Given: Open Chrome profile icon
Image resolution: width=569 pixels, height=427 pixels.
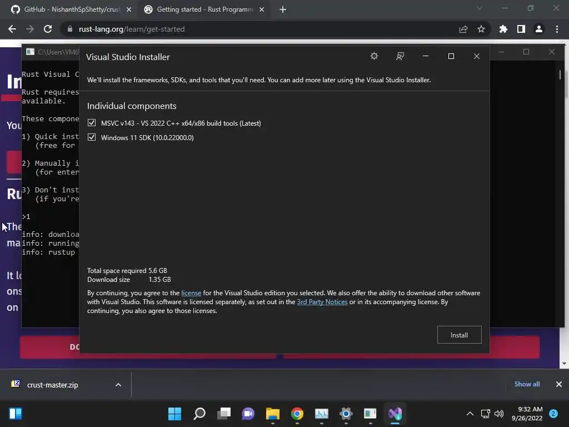Looking at the screenshot, I should (x=539, y=29).
